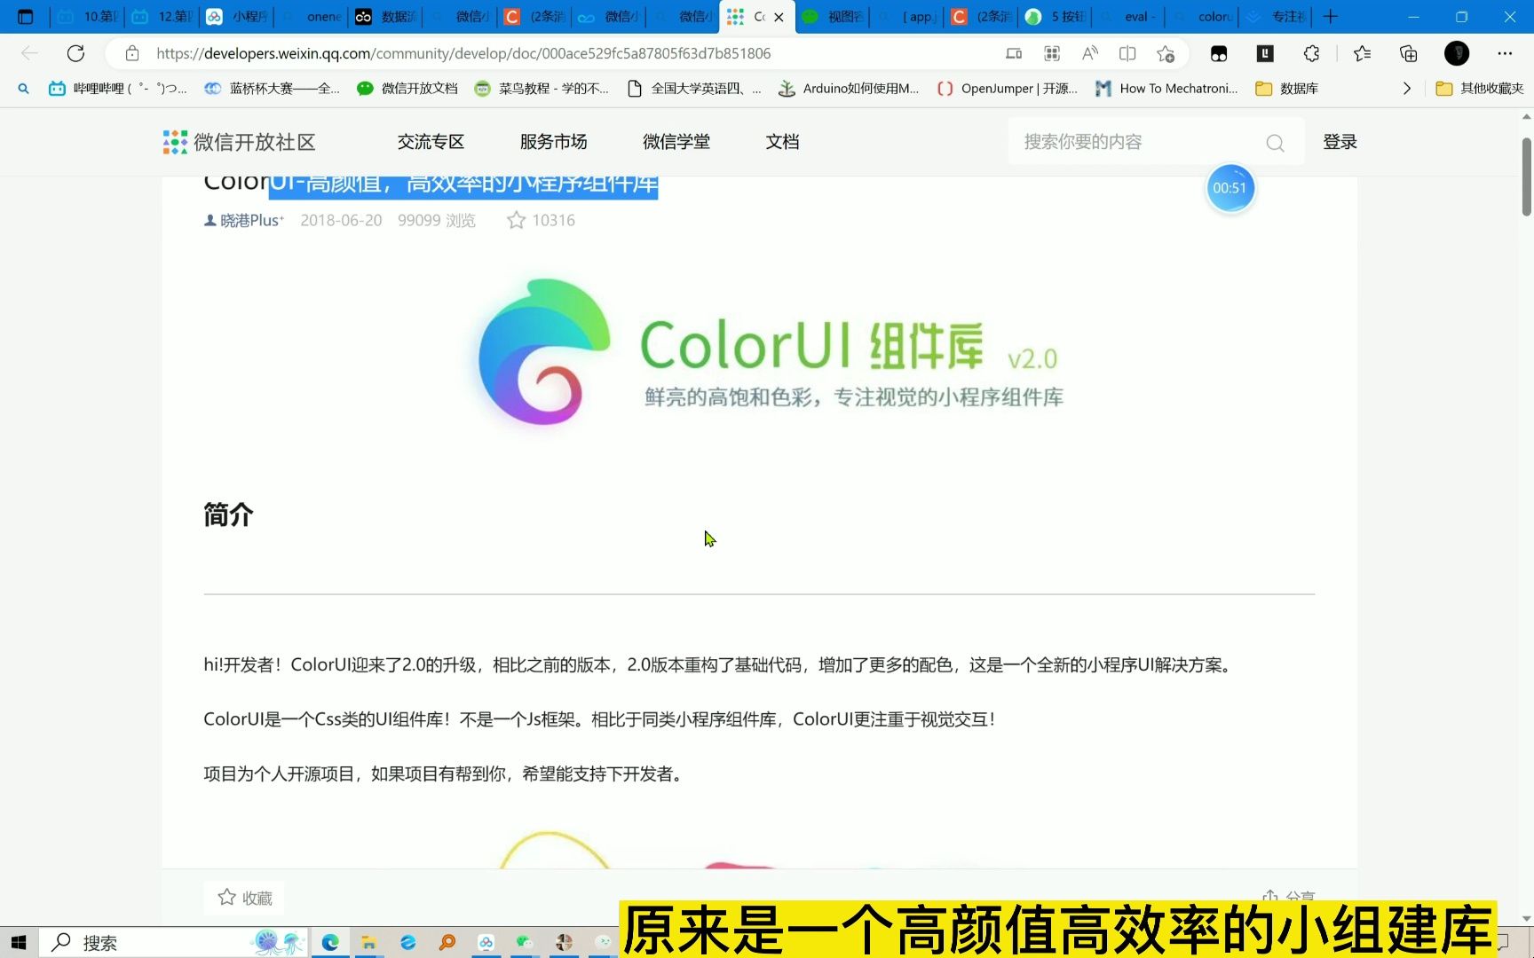The image size is (1534, 958).
Task: Click the search magnifier in site header
Action: pyautogui.click(x=1275, y=143)
